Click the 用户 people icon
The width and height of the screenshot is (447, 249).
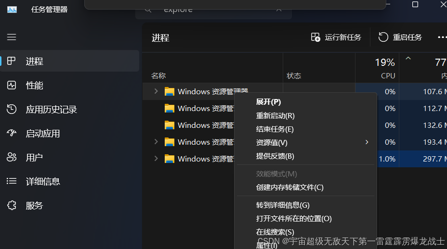pyautogui.click(x=12, y=157)
